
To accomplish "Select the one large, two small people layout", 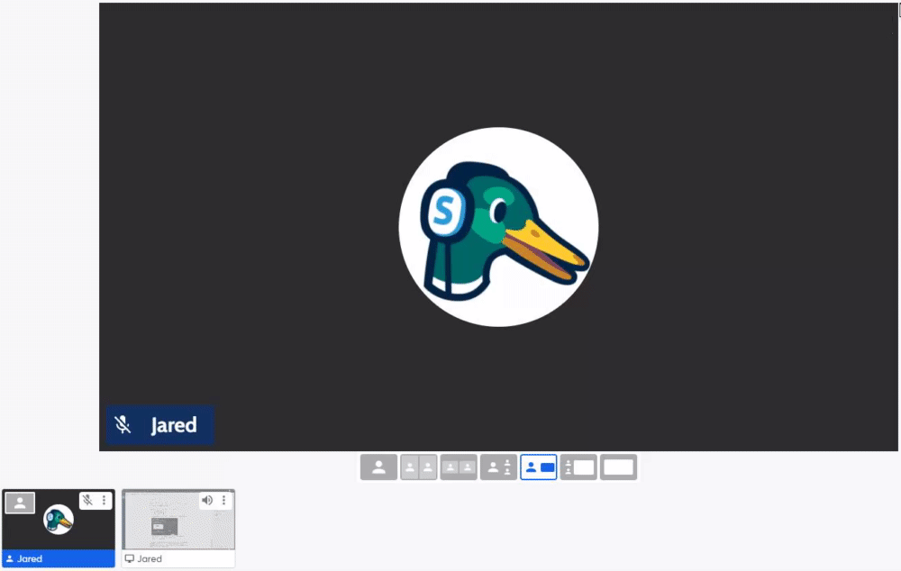I will (x=498, y=467).
